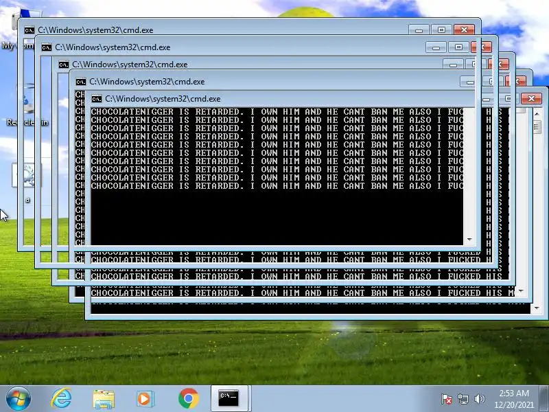Screen dimensions: 549x412
Task: Click scroll-up arrow of lowest cmd window
Action: tap(537, 113)
